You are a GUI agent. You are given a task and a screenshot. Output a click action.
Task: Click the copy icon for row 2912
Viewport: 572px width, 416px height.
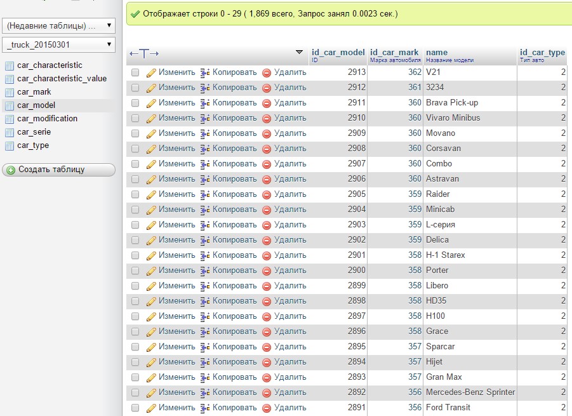point(204,88)
